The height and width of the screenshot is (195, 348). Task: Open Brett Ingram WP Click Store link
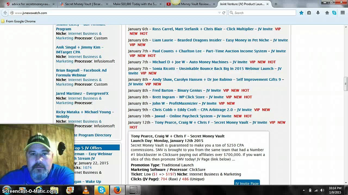pos(188,97)
